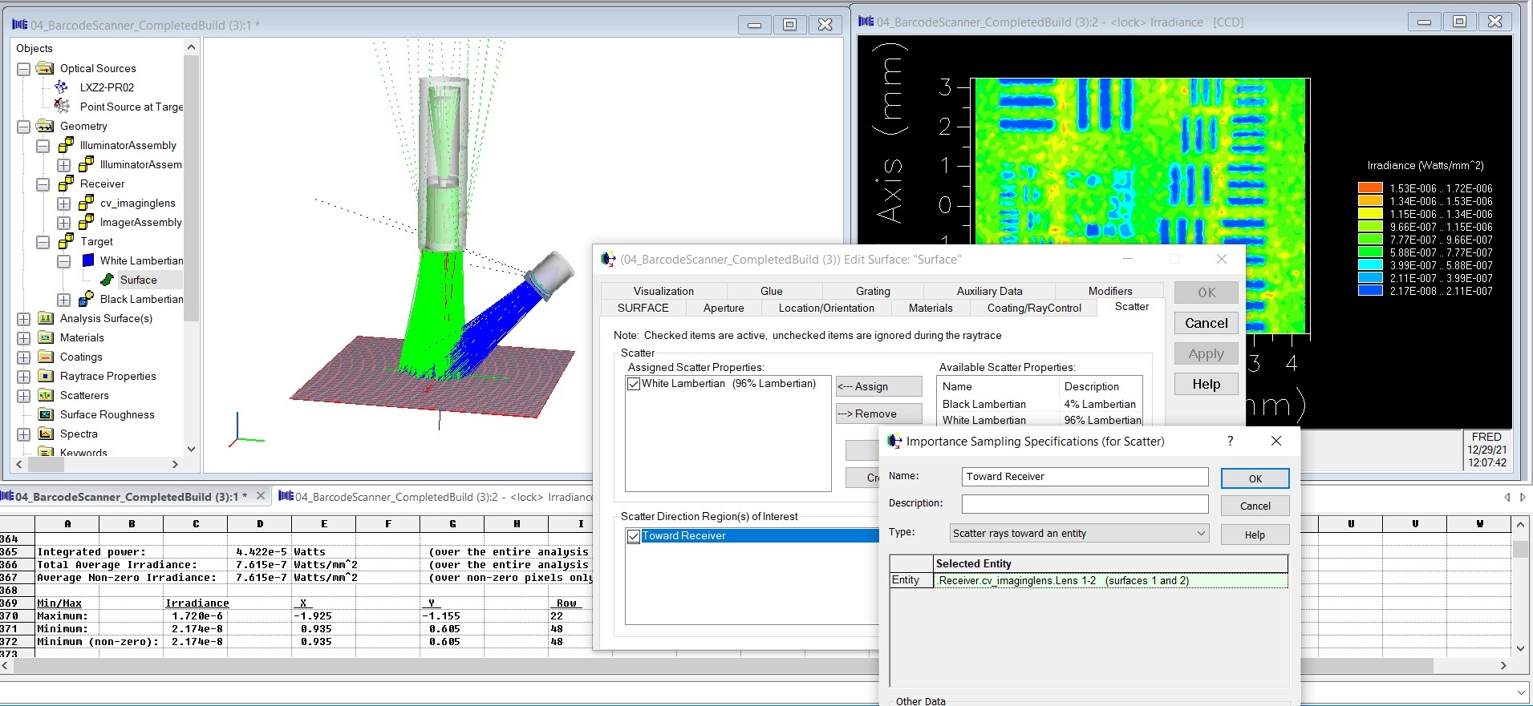Expand the cv_imaginglens tree node
Viewport: 1533px width, 706px height.
pyautogui.click(x=63, y=204)
